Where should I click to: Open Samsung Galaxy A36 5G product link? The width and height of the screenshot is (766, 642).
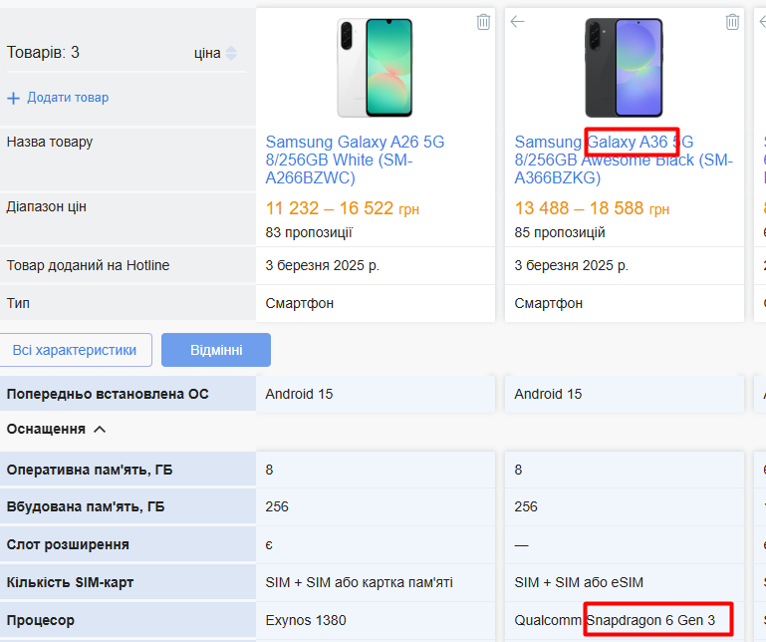624,160
